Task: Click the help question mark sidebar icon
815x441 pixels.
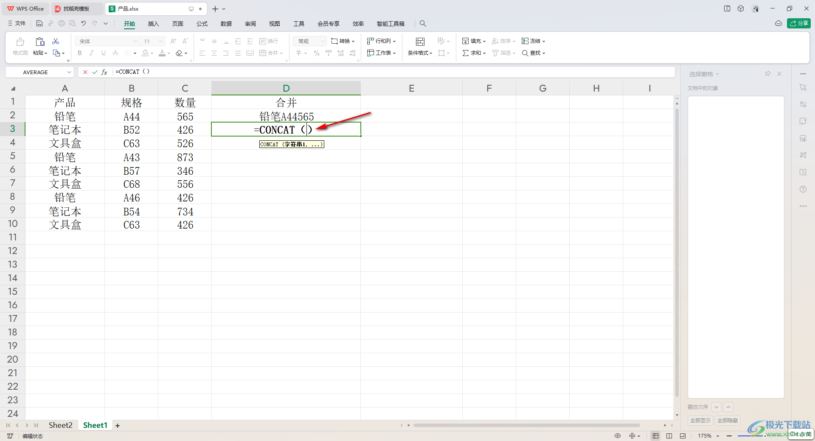Action: pos(803,189)
